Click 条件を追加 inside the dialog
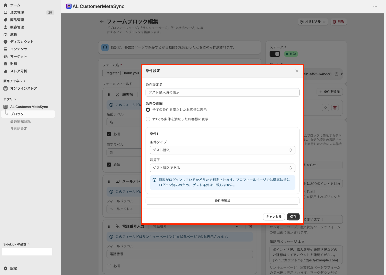This screenshot has height=275, width=386. pos(222,201)
